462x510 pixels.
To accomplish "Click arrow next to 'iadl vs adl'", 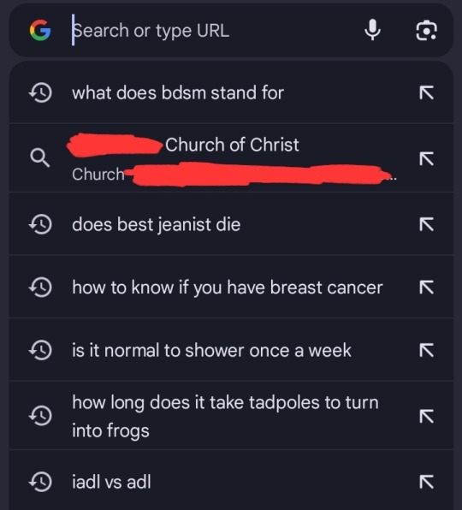I will pos(426,482).
